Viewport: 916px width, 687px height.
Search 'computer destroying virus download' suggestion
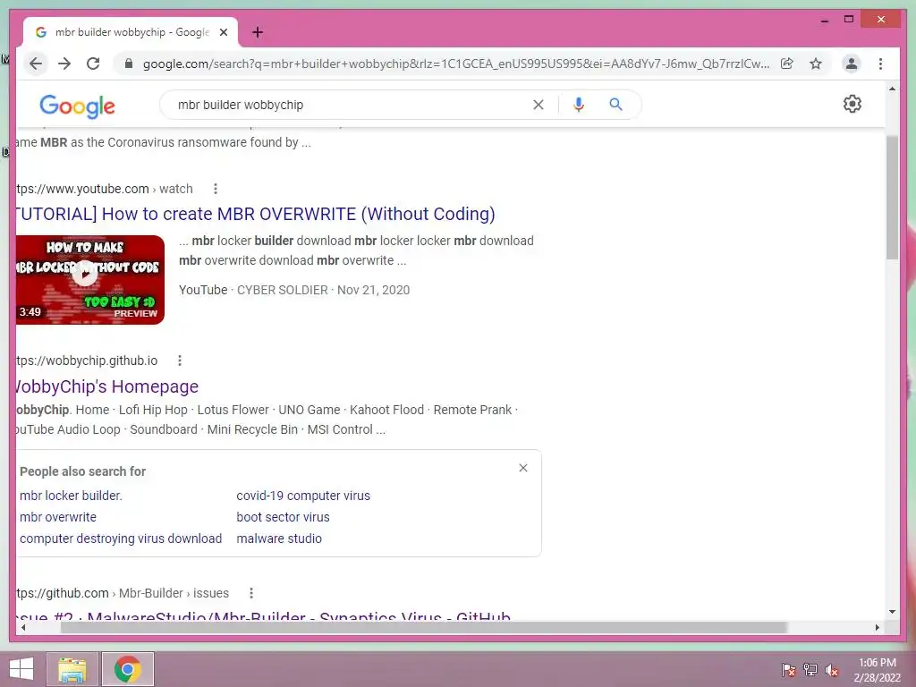click(121, 539)
